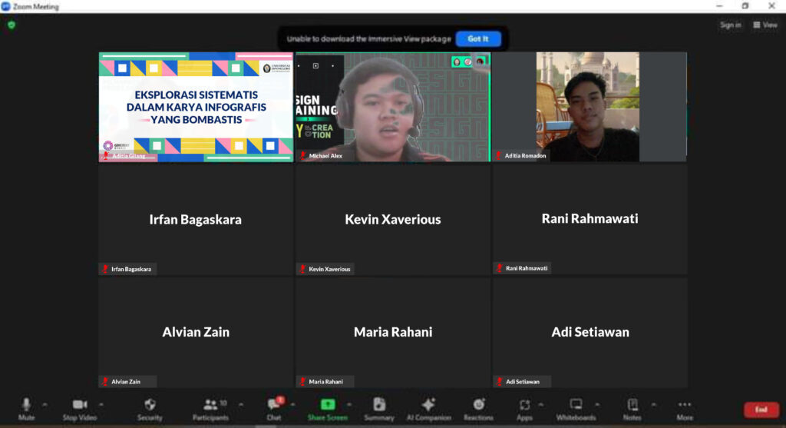Launch AI Companion

tap(428, 407)
